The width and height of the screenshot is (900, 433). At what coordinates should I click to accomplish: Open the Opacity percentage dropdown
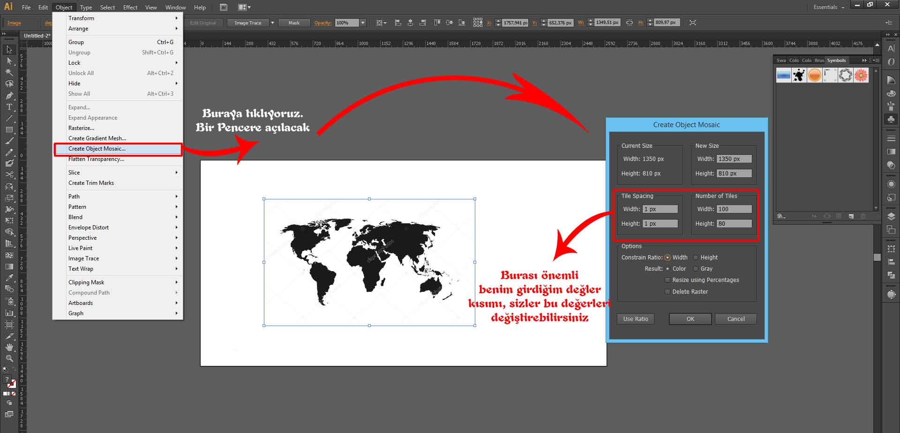362,23
